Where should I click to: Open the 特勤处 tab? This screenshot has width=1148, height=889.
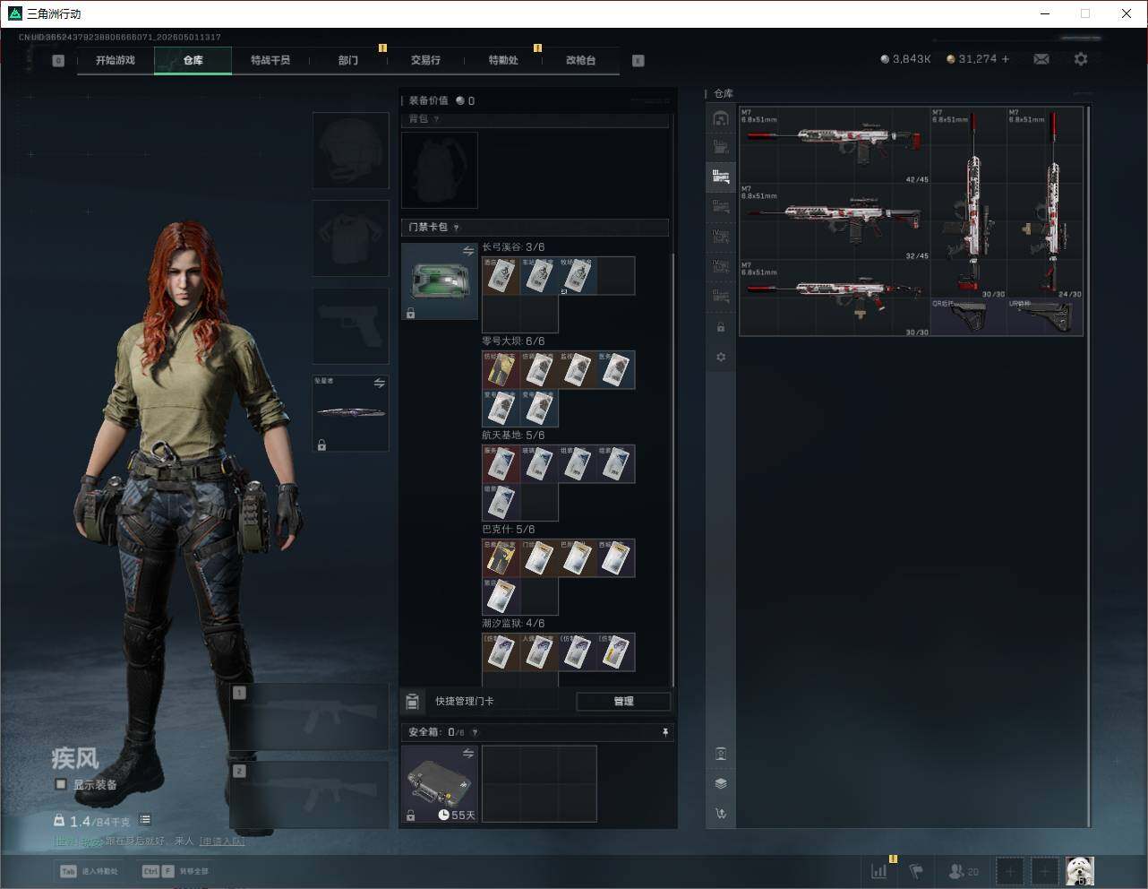point(503,60)
